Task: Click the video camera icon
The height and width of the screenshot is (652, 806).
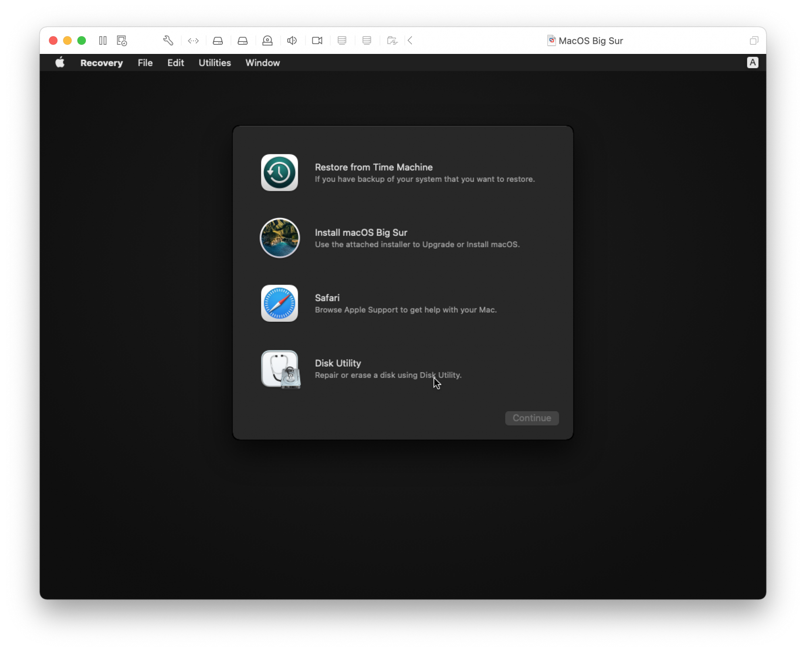Action: pyautogui.click(x=317, y=41)
